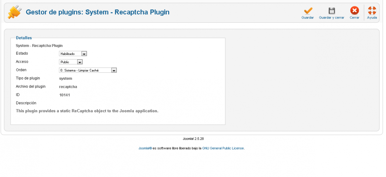Click the 'Detalles' fieldset legend

[x=24, y=38]
